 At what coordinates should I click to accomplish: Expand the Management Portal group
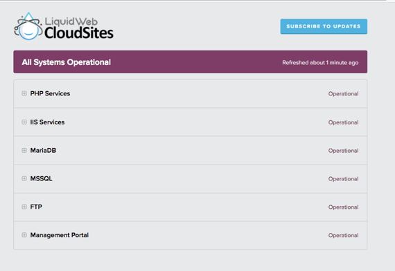coord(24,235)
